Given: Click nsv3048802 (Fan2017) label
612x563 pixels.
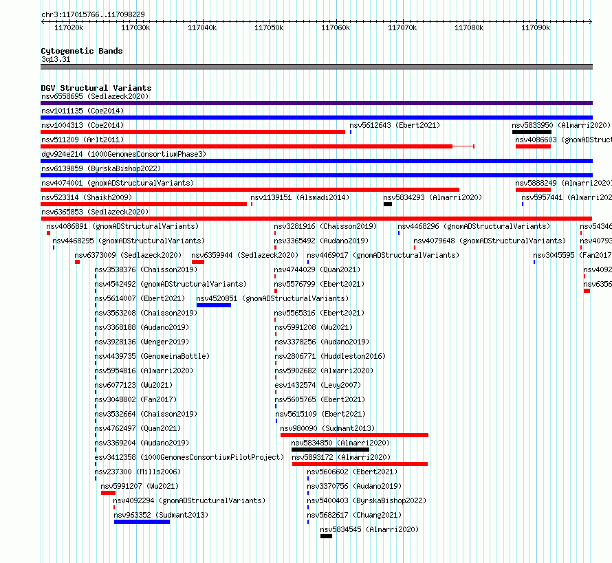Looking at the screenshot, I should click(135, 399).
